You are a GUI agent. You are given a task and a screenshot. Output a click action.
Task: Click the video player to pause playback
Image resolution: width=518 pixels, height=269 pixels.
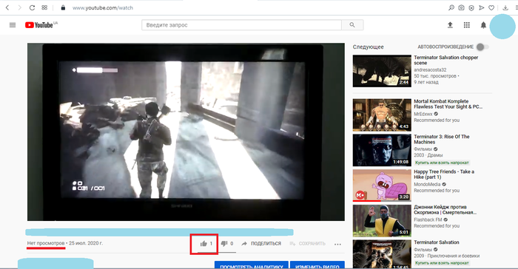coord(186,132)
